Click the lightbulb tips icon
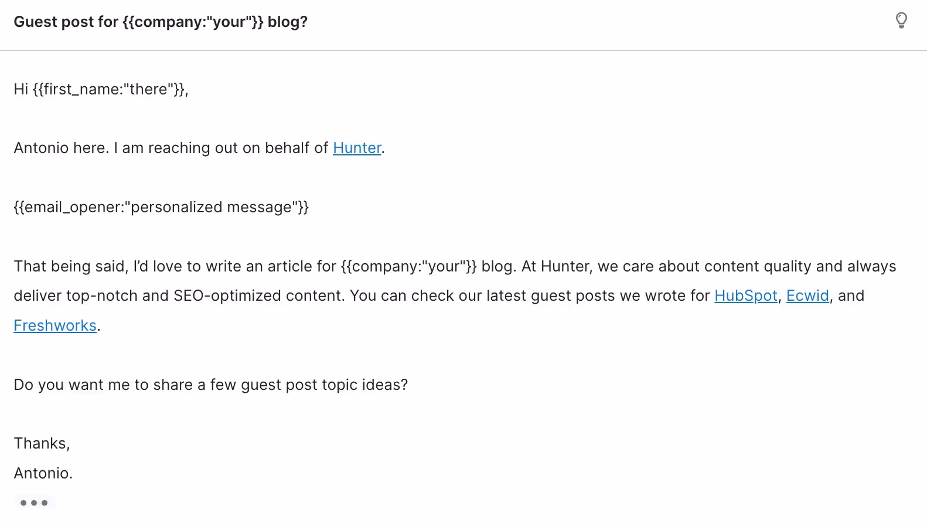 [x=901, y=21]
